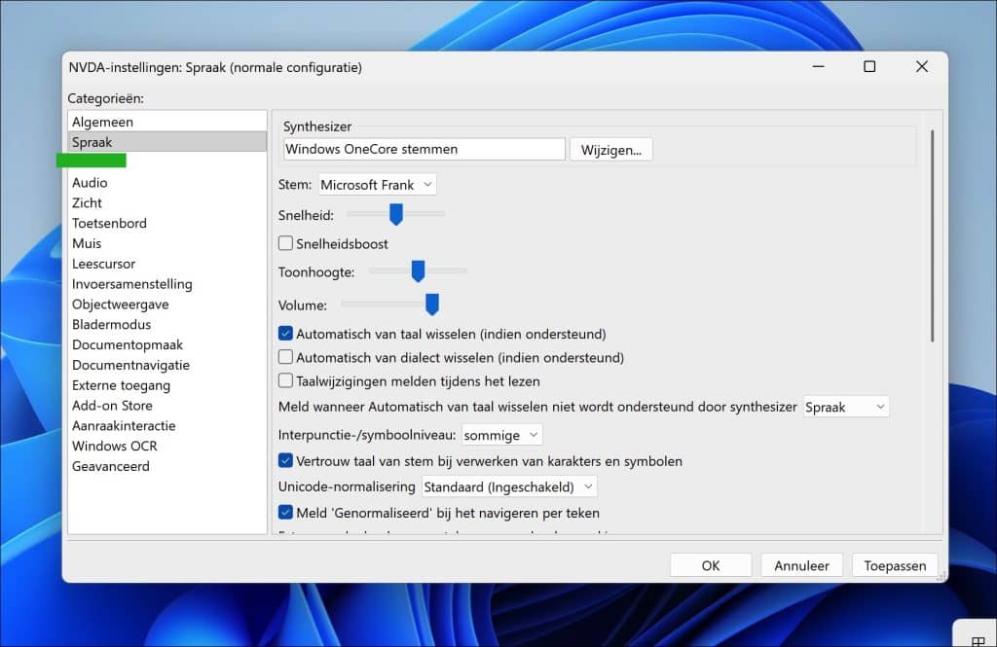
Task: Close the NVDA-instellingen dialog
Action: 921,67
